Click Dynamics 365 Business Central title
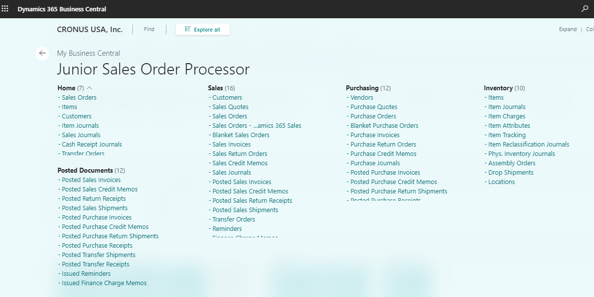Viewport: 594px width, 297px height. click(62, 9)
